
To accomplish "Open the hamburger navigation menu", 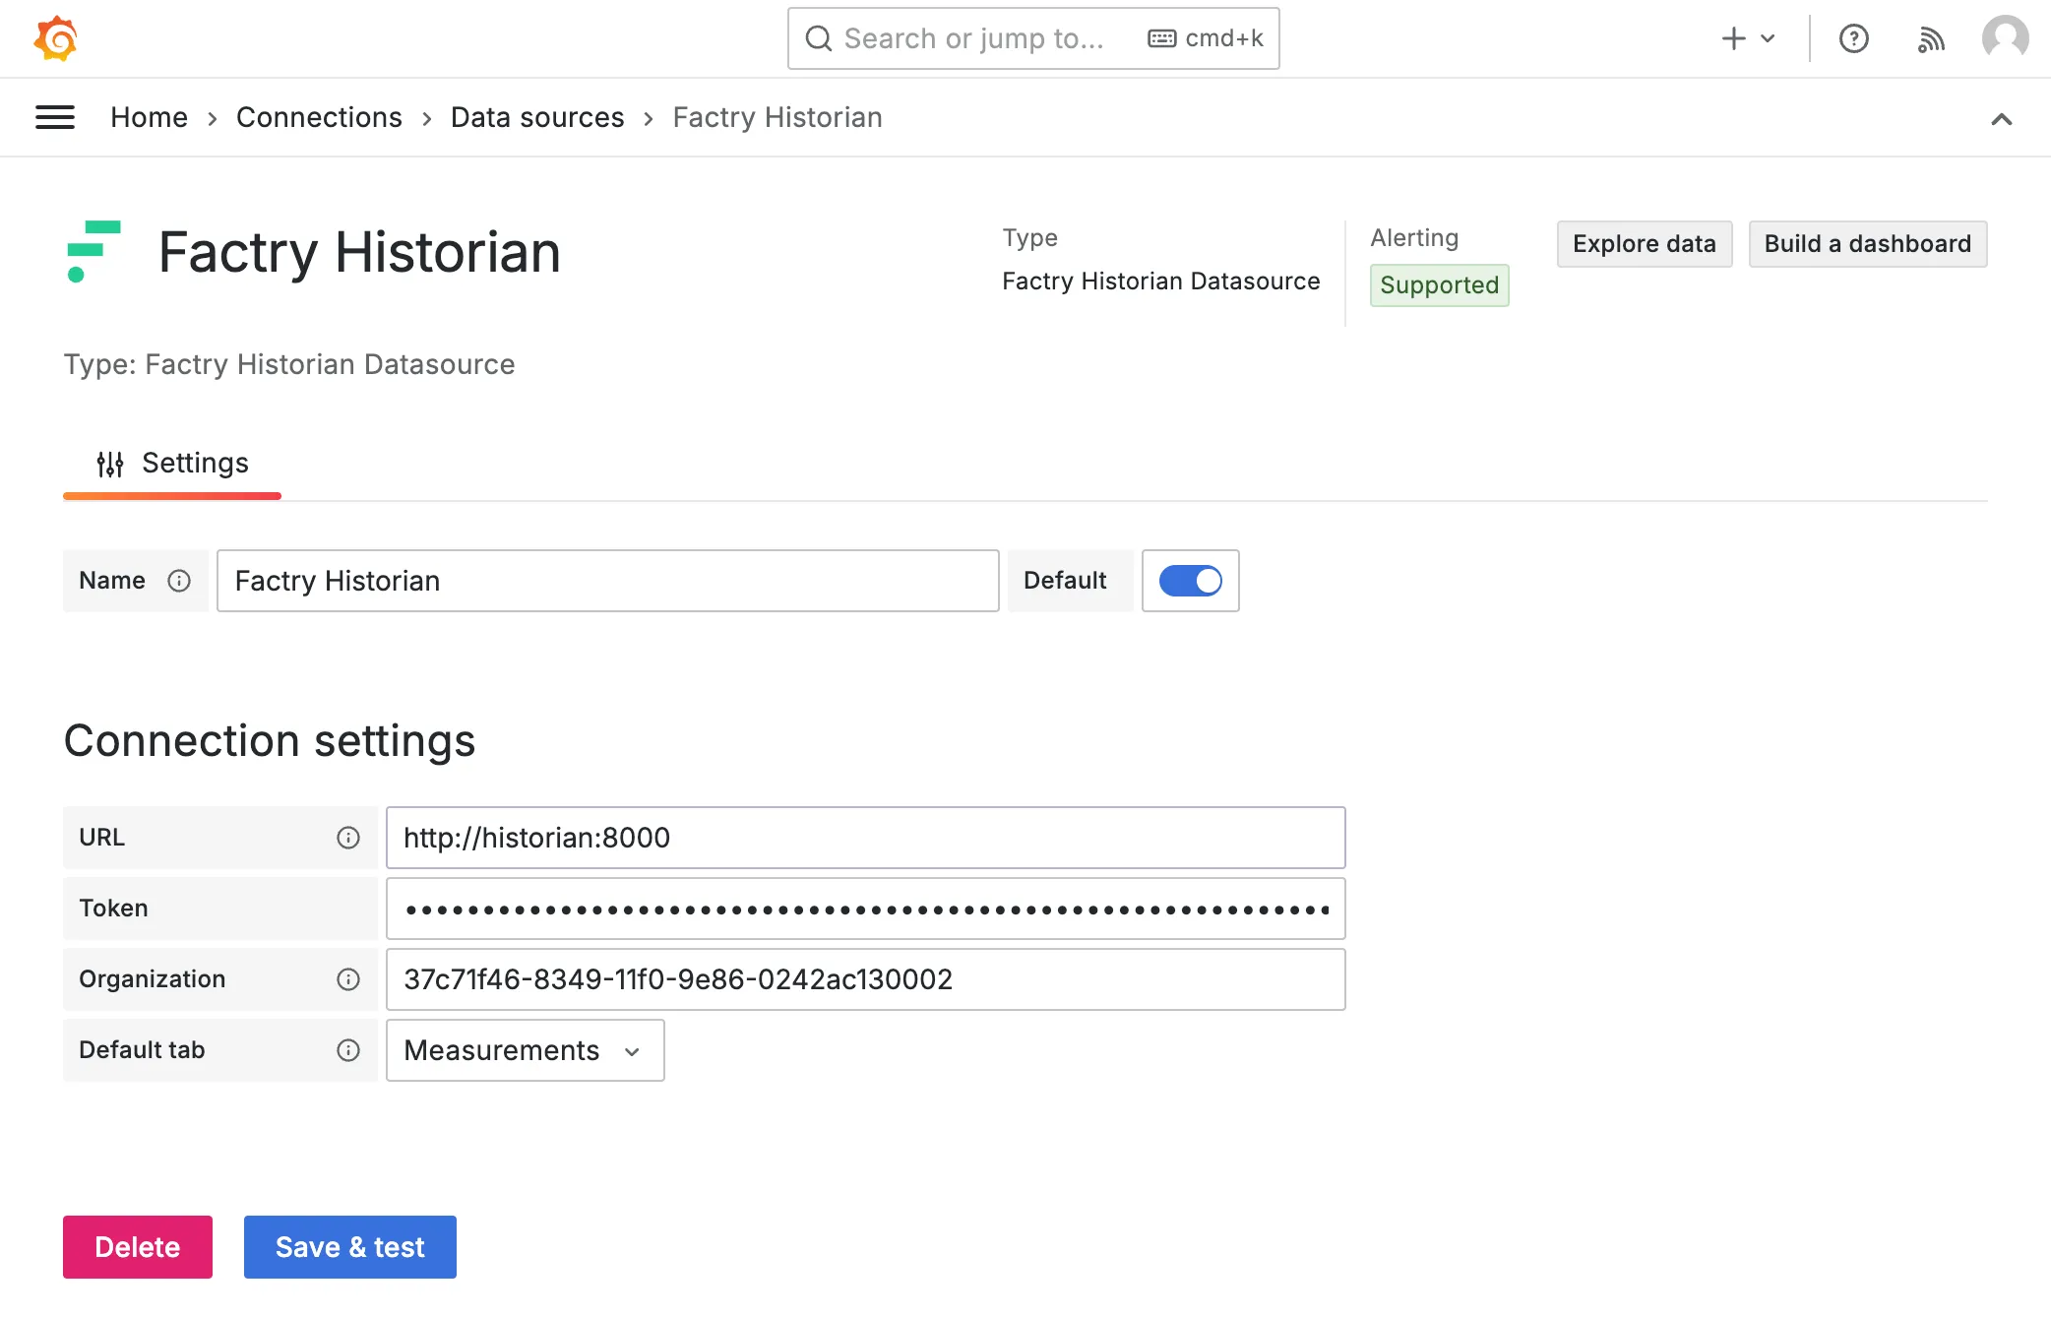I will tap(55, 117).
